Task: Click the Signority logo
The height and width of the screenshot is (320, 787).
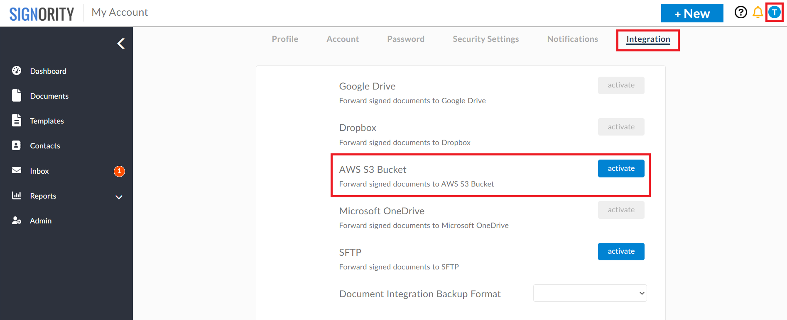Action: click(x=42, y=14)
